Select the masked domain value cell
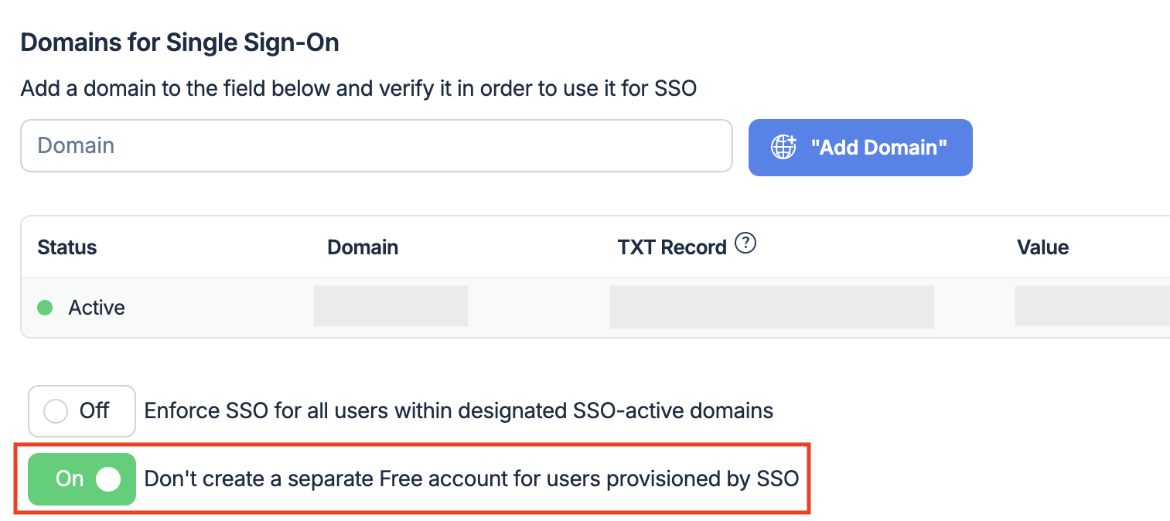 390,305
